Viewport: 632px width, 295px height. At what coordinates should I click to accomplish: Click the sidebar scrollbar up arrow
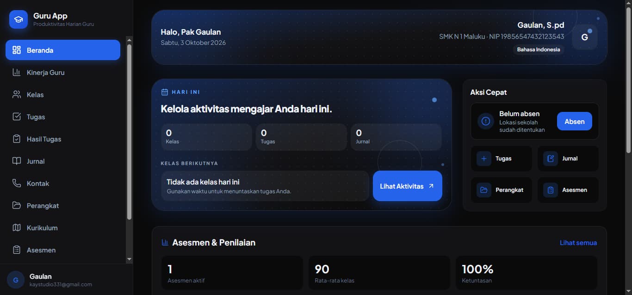[x=129, y=39]
